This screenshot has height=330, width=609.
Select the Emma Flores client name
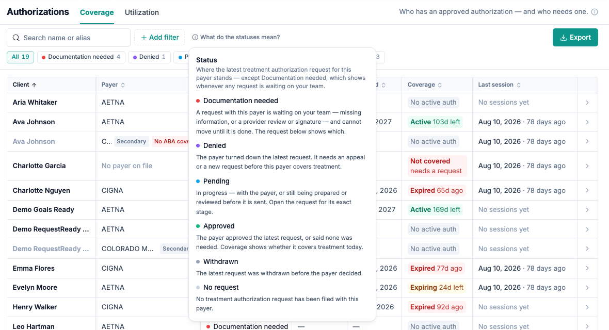[34, 268]
